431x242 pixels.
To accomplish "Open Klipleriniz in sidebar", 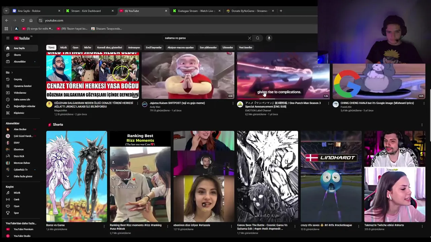I will [21, 113].
